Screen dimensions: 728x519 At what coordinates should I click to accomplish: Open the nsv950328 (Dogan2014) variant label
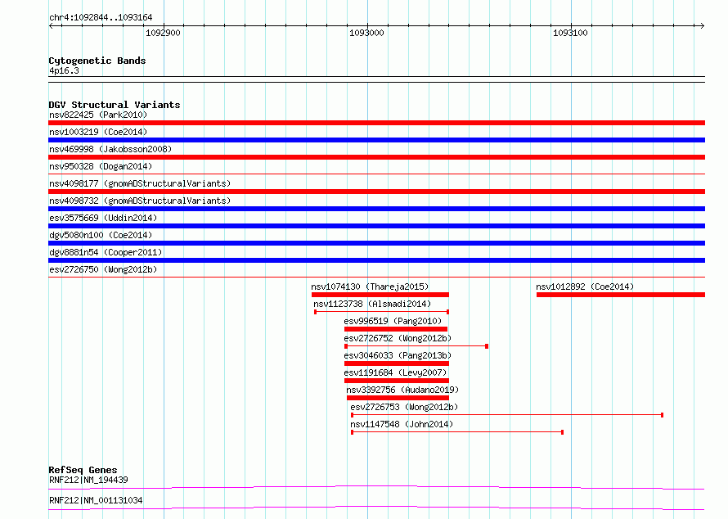101,166
